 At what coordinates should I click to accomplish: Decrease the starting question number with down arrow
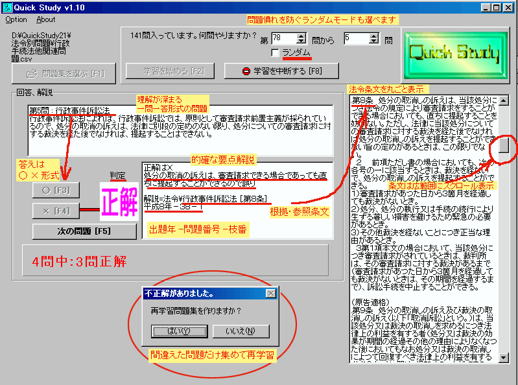pos(301,41)
